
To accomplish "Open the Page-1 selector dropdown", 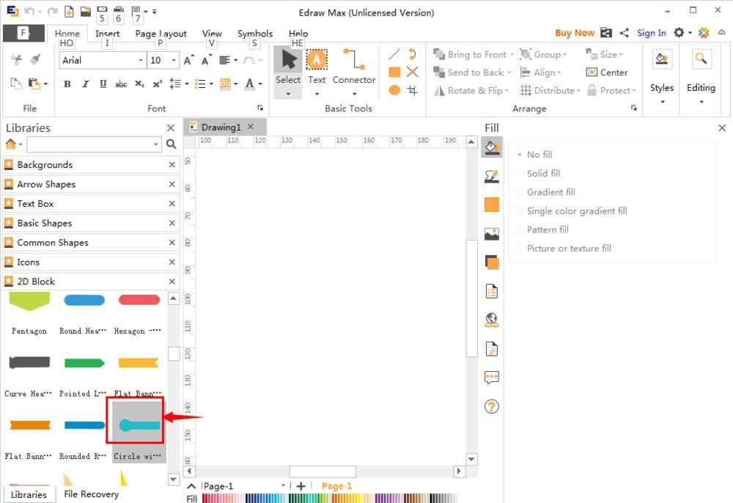I will (283, 486).
